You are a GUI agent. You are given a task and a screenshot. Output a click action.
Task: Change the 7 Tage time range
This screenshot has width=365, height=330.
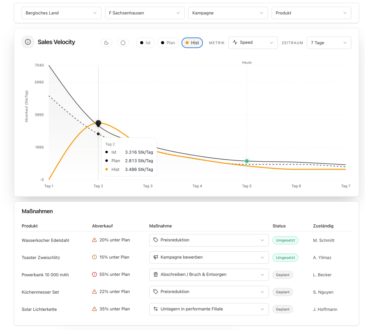(329, 43)
